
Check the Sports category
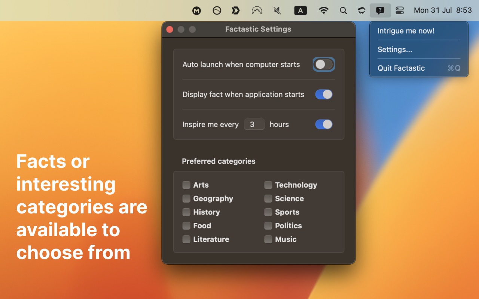coord(268,212)
